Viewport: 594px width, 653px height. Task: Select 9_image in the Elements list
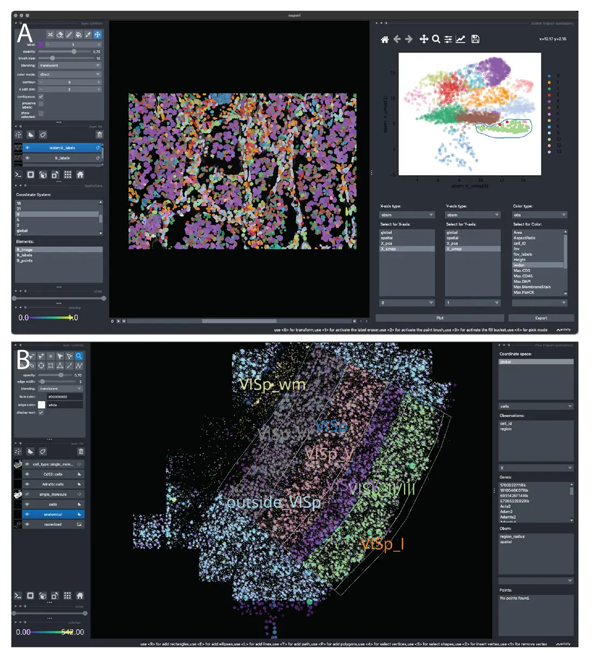coord(59,249)
